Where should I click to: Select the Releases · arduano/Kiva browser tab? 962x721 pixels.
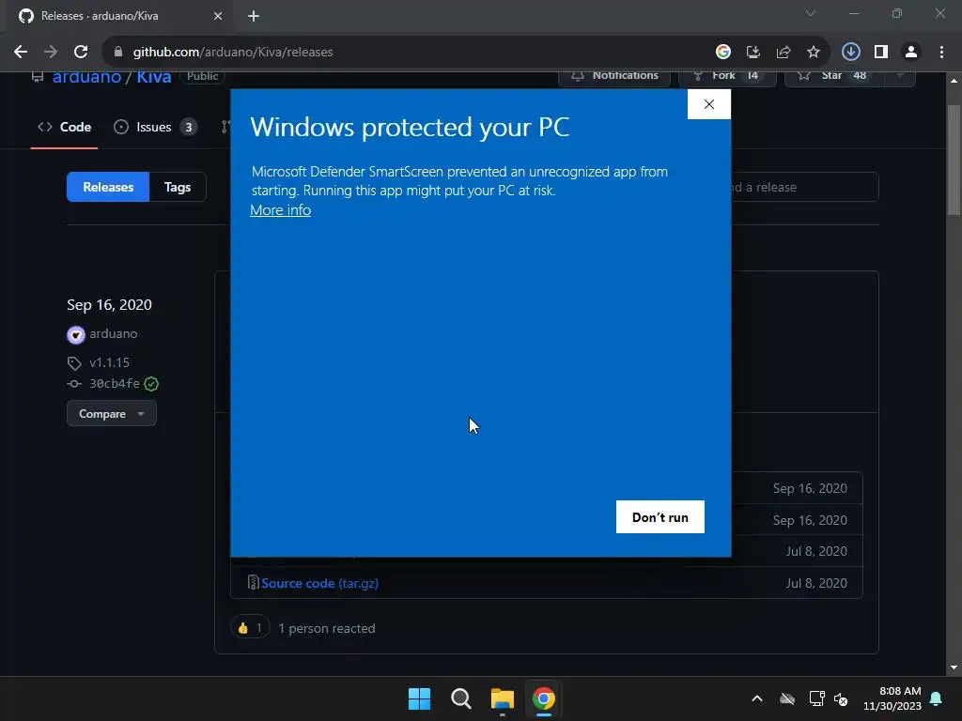click(x=120, y=16)
